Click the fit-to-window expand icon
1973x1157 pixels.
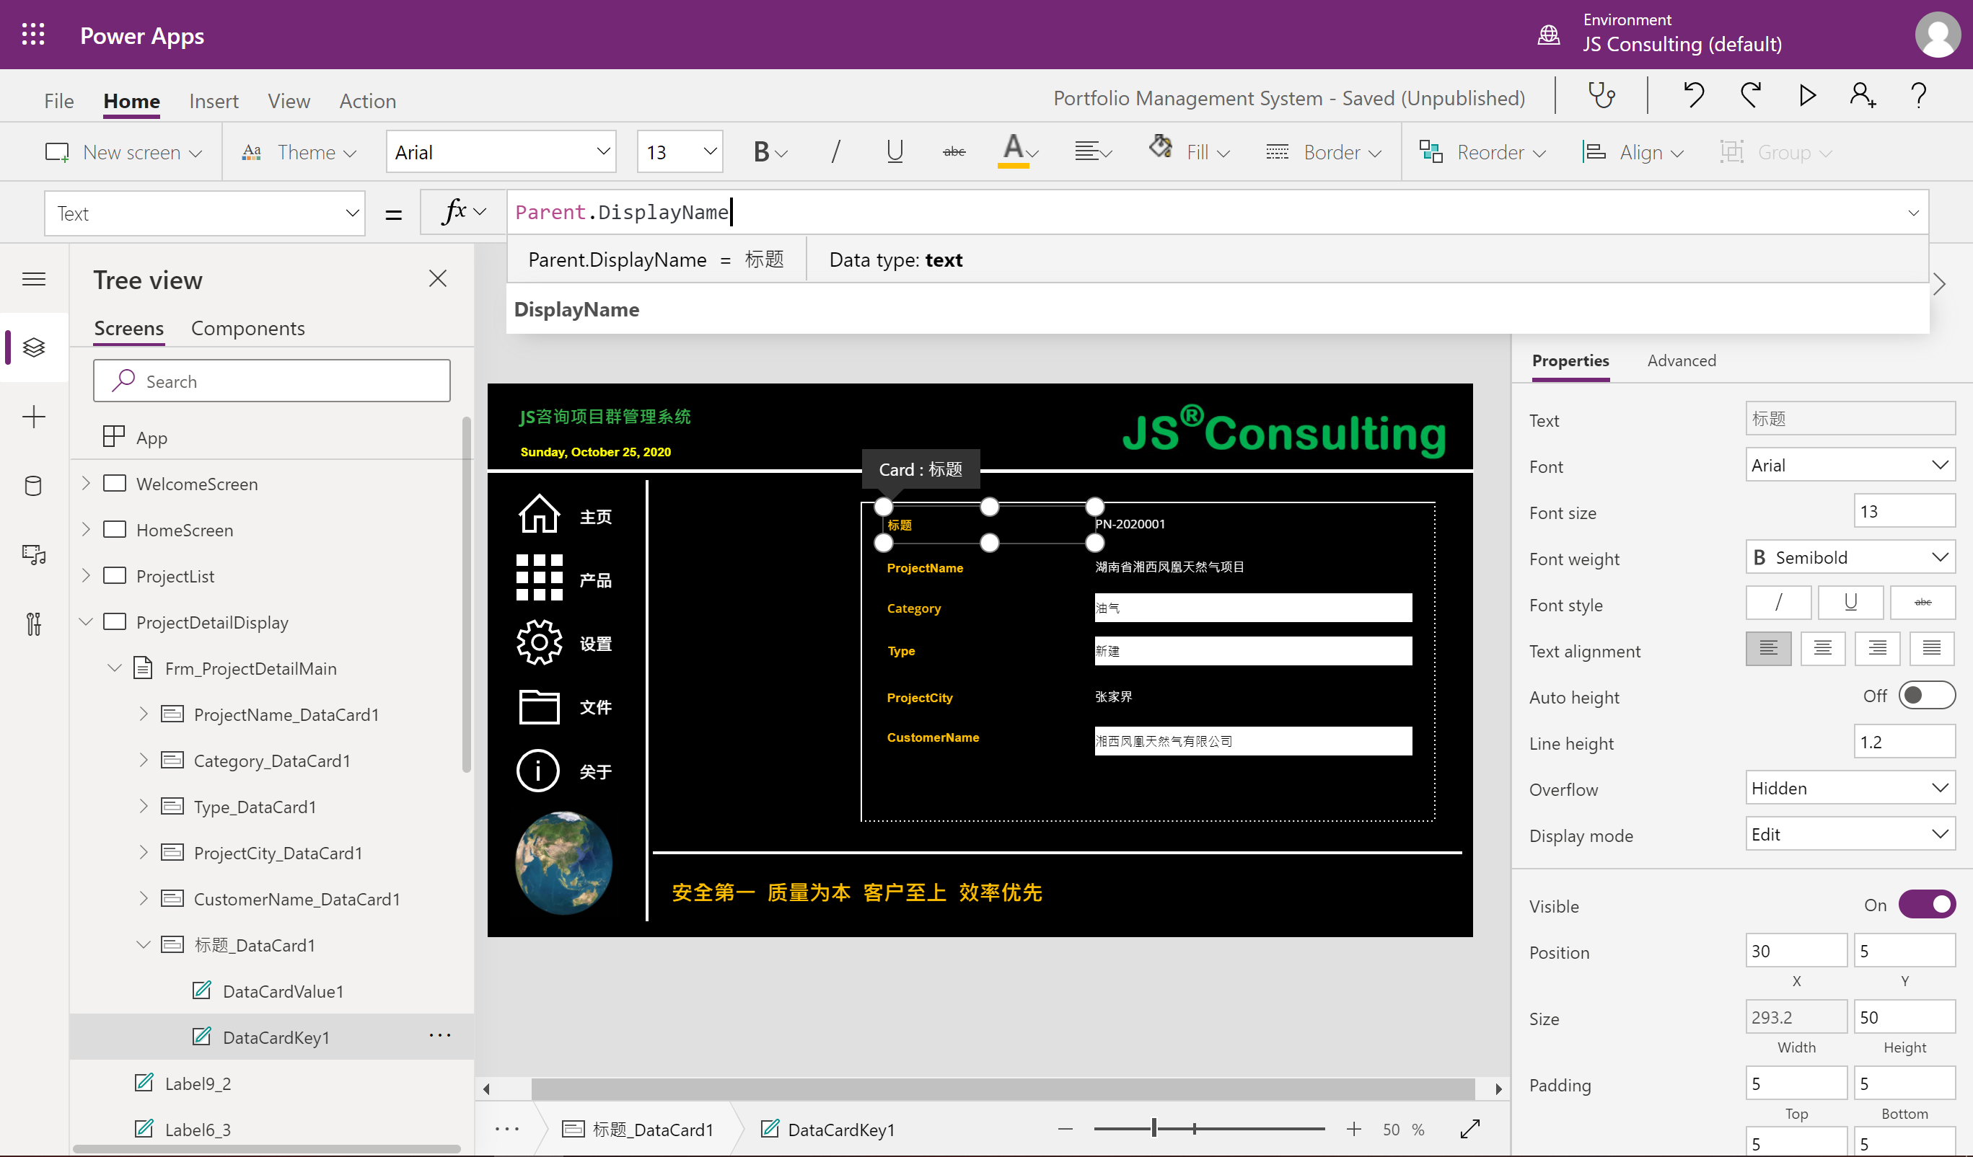click(x=1470, y=1129)
